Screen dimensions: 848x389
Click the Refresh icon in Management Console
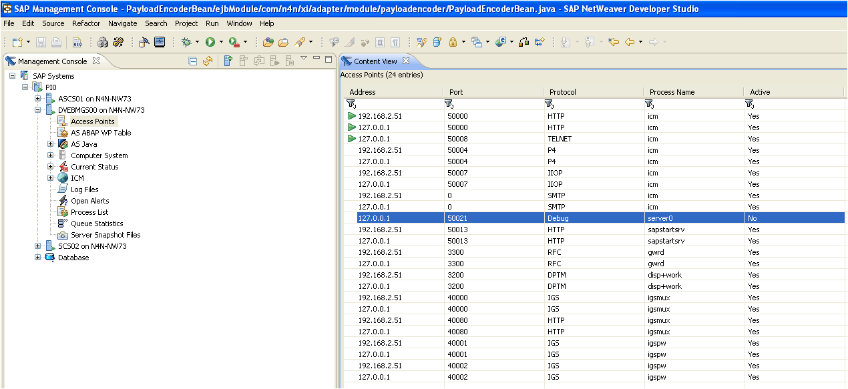tap(208, 61)
